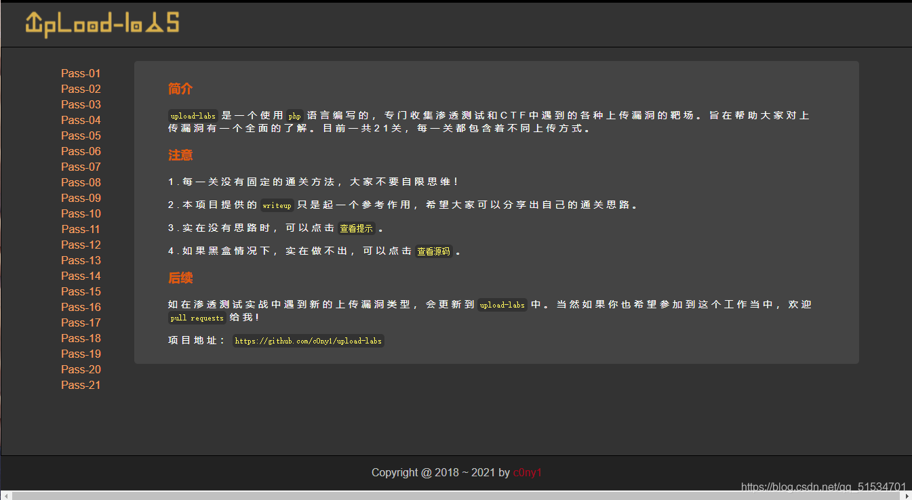This screenshot has height=500, width=912.
Task: Open the Pass-20 level
Action: coord(81,369)
